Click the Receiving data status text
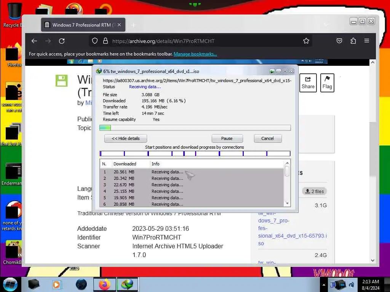Viewport: 390px width, 292px height. 145,87
